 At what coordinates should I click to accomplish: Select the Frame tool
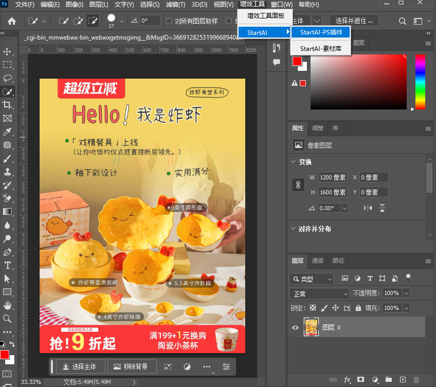click(x=7, y=118)
